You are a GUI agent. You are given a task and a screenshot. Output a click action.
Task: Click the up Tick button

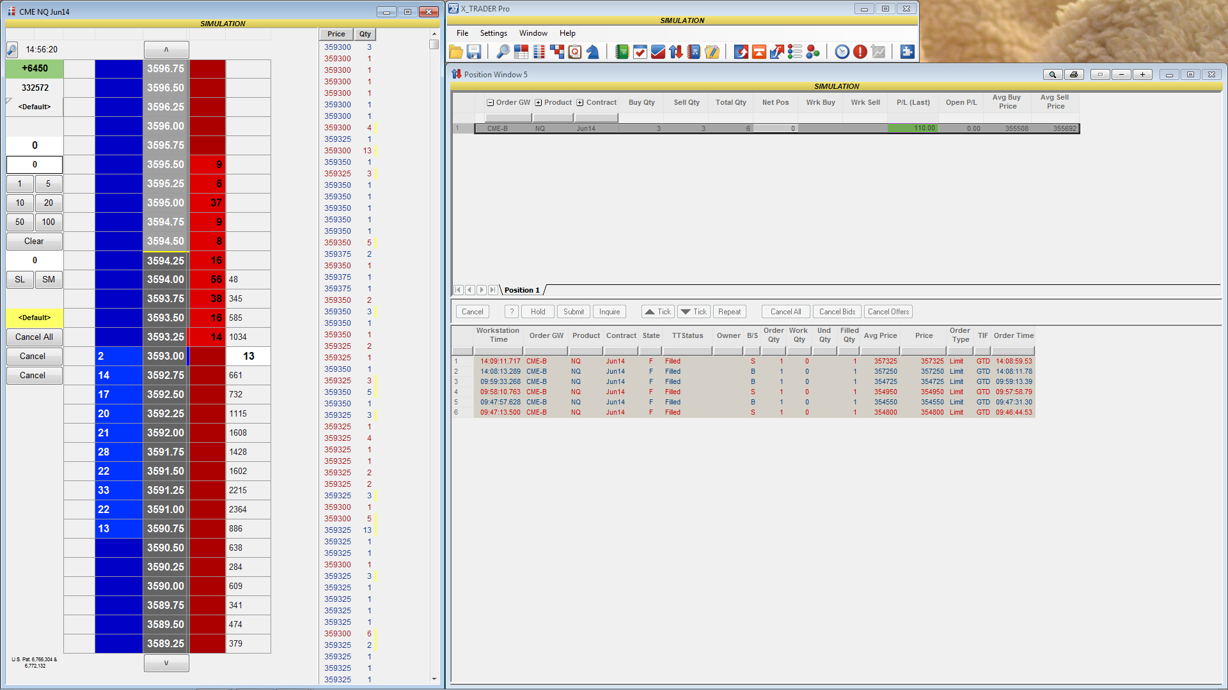(658, 312)
